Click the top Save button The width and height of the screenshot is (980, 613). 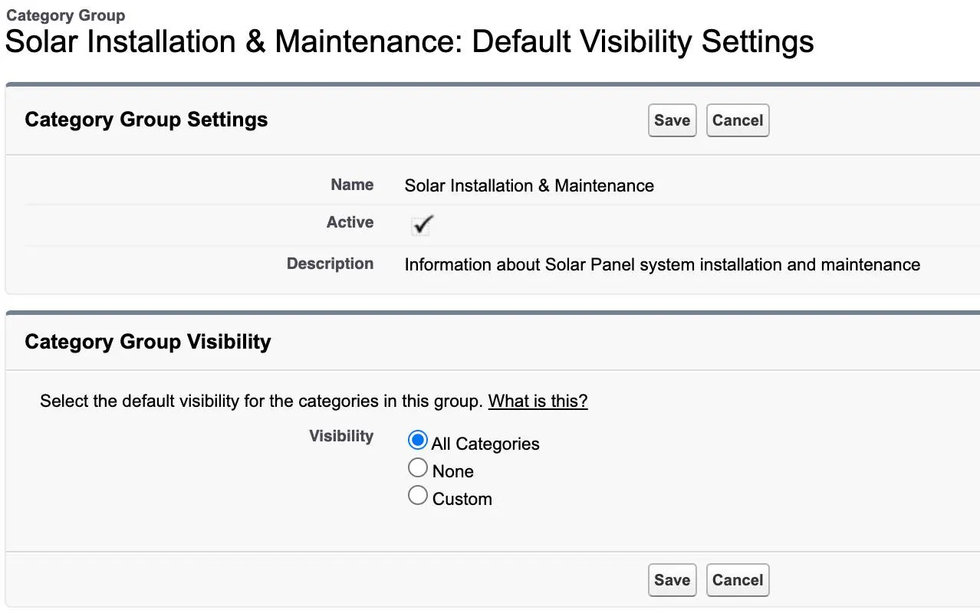click(x=672, y=120)
